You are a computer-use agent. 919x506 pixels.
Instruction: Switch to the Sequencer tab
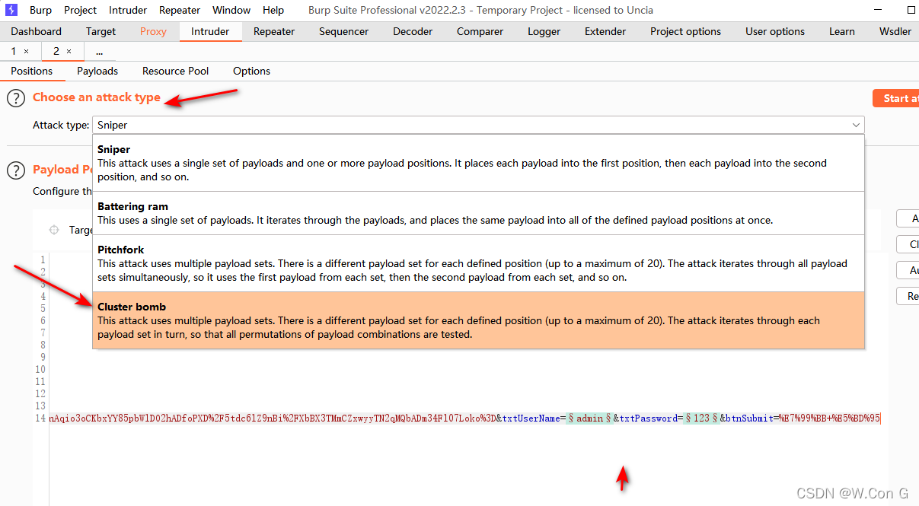[343, 31]
